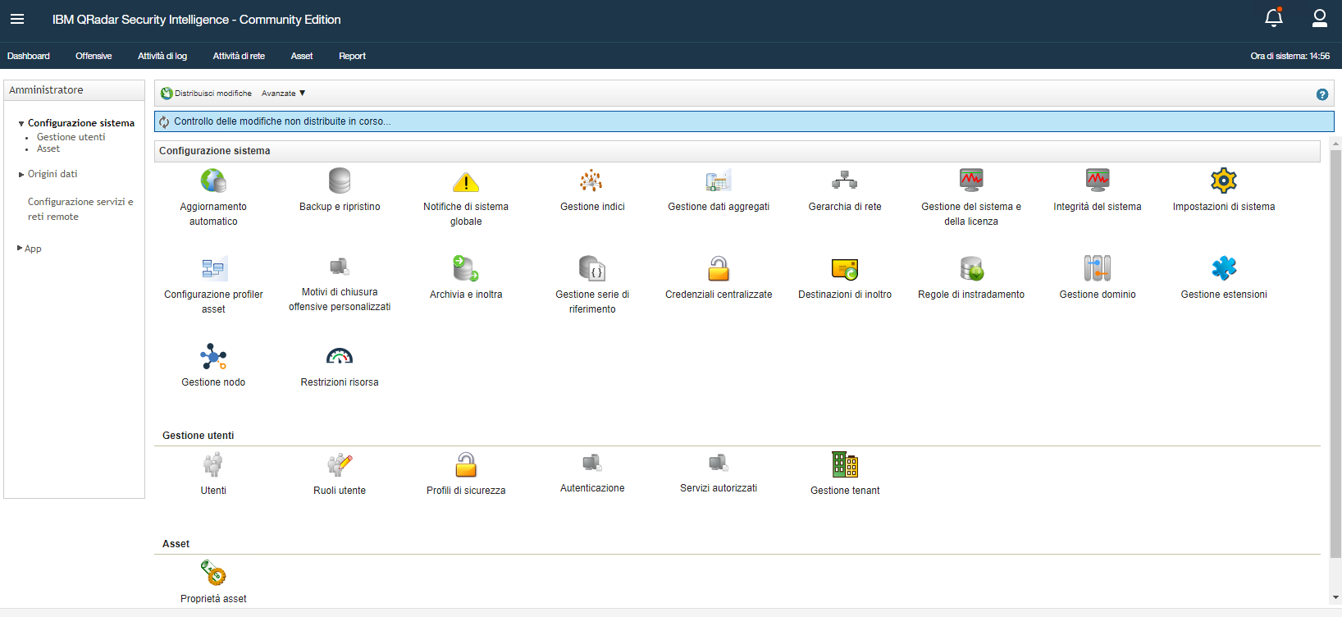Select Configurazione servizi e reti remote
Viewport: 1342px width, 617px height.
coord(80,209)
